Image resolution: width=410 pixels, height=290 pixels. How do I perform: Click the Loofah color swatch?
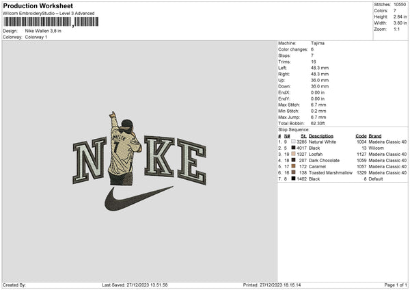[x=293, y=154]
